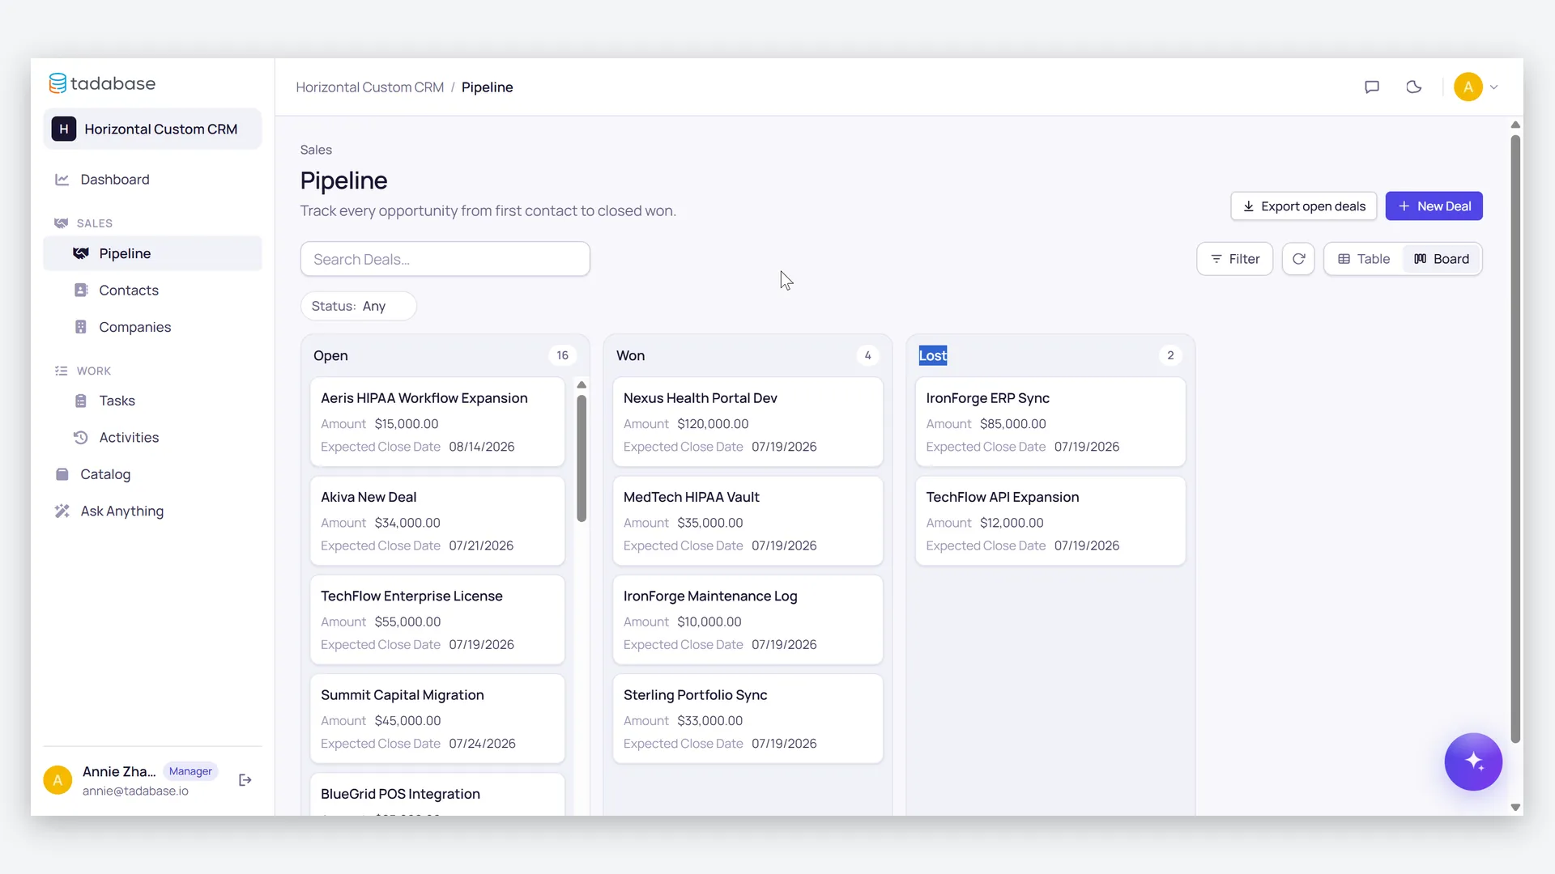
Task: Click the Ask Anything wand icon
Action: (62, 511)
